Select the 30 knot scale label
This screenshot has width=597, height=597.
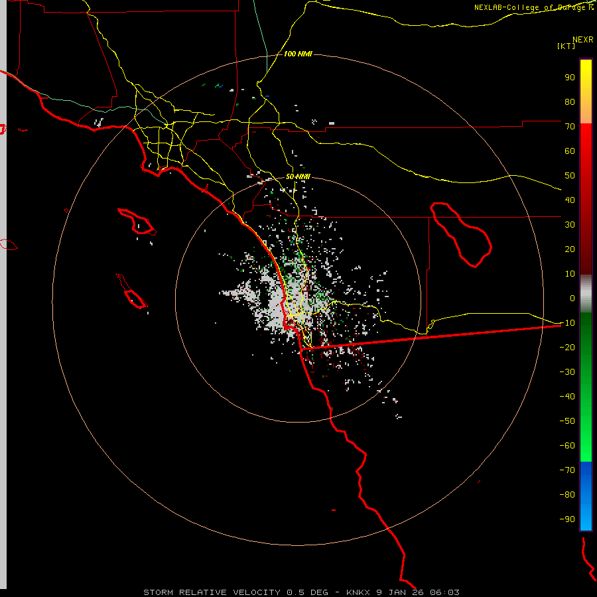click(x=570, y=225)
